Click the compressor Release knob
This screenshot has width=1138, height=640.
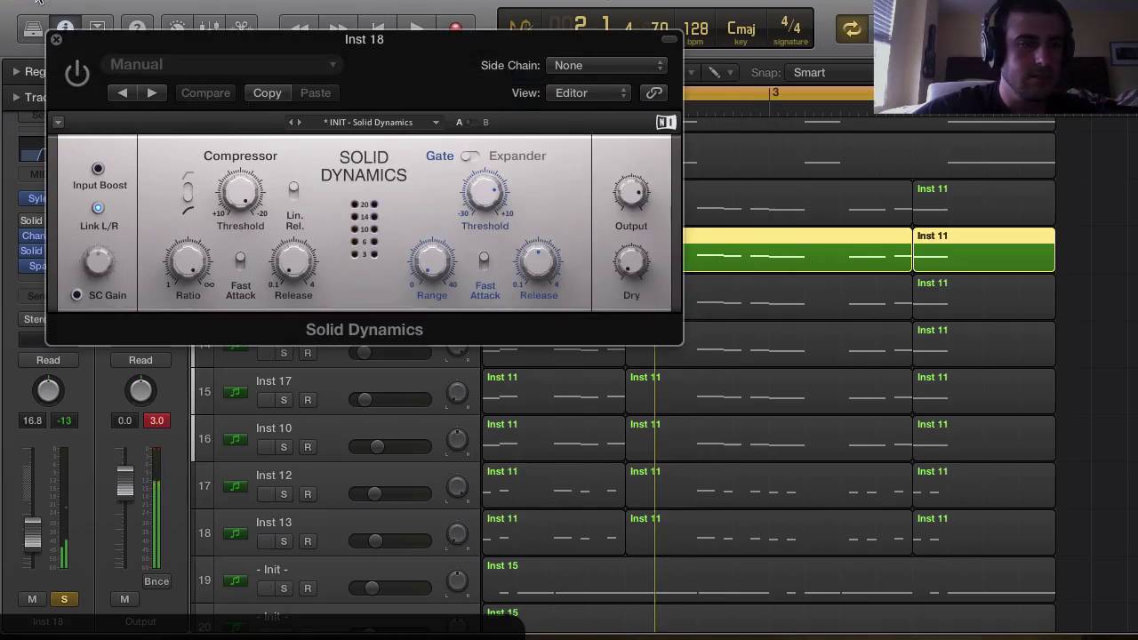pyautogui.click(x=293, y=261)
